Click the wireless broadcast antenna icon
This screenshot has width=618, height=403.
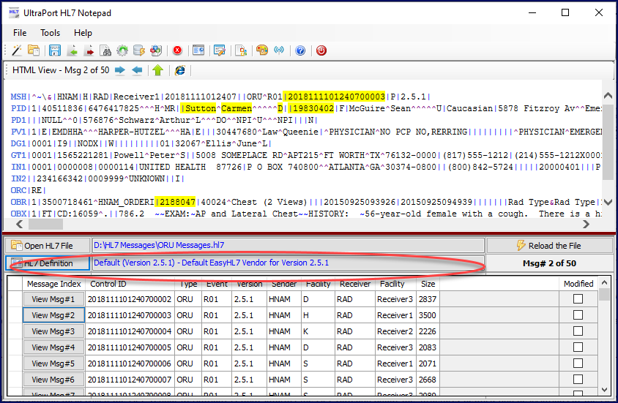pyautogui.click(x=279, y=50)
